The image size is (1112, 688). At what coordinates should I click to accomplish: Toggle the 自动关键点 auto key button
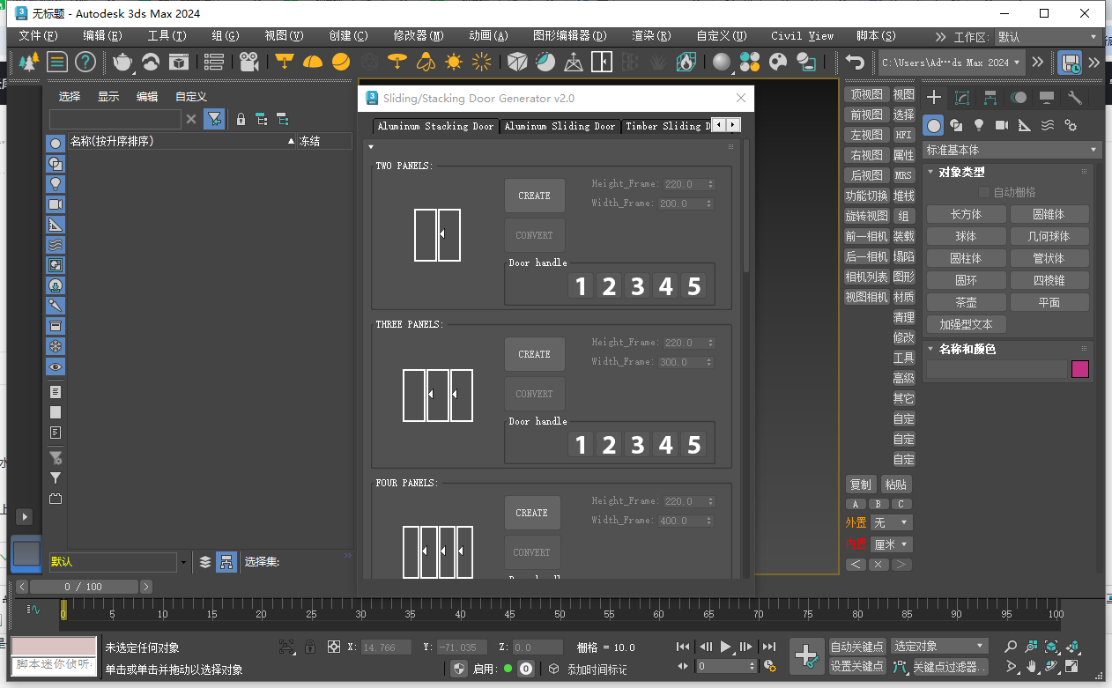tap(857, 647)
